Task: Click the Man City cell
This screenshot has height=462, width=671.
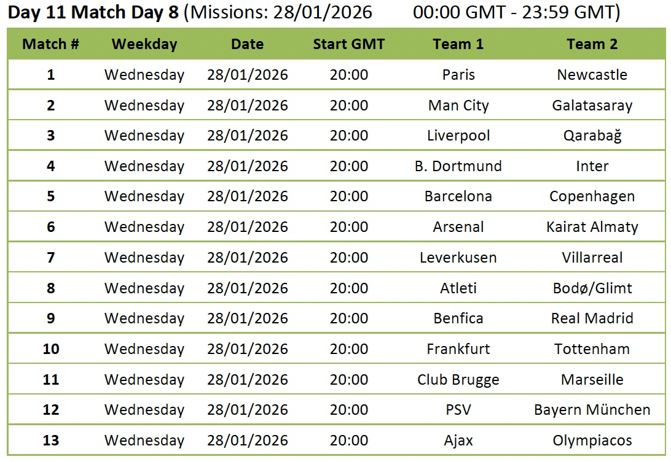Action: point(458,106)
